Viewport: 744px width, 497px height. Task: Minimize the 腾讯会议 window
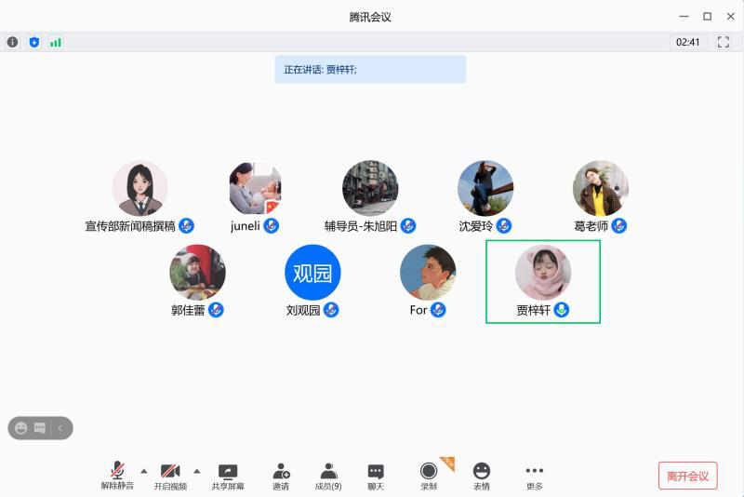tap(684, 17)
